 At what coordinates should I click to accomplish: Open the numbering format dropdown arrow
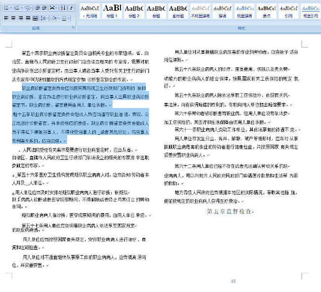[x=22, y=8]
